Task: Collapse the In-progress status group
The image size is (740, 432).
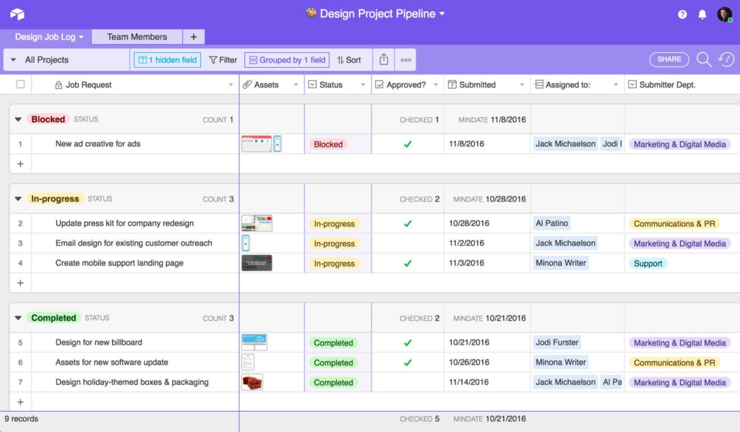Action: [18, 199]
